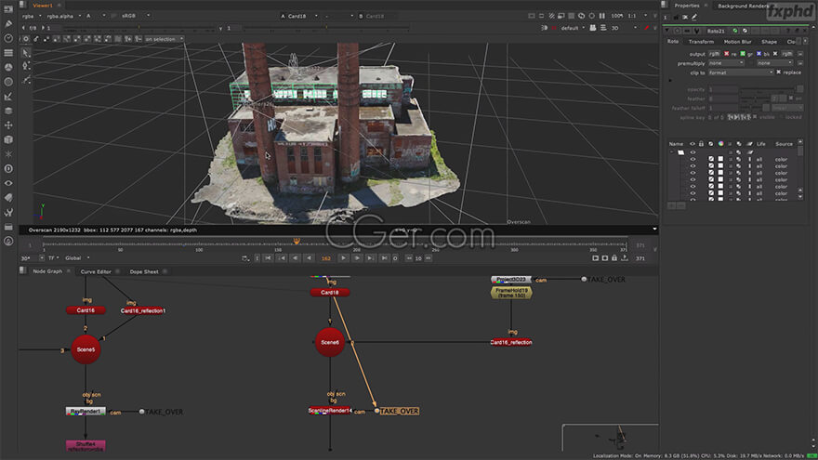Toggle visibility eye of first shape row
The width and height of the screenshot is (818, 460).
pos(693,160)
